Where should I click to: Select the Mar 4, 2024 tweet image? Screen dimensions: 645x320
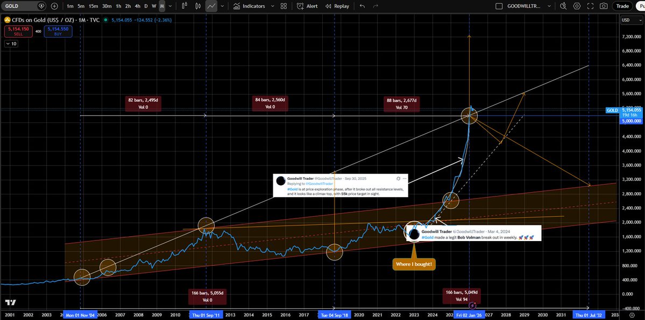(x=473, y=234)
